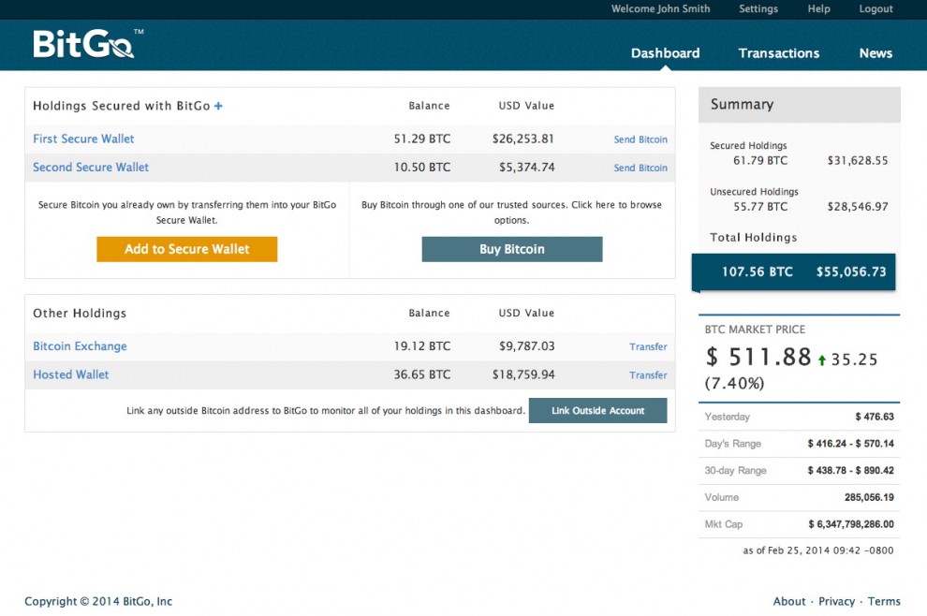Screen dimensions: 927x616
Task: Open the Second Secure Wallet link
Action: click(91, 168)
